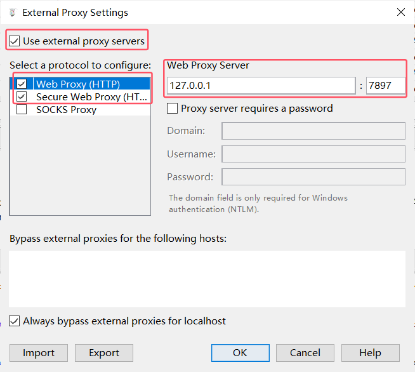Select Web Proxy (HTTP) protocol label
This screenshot has height=372, width=415.
pyautogui.click(x=77, y=84)
